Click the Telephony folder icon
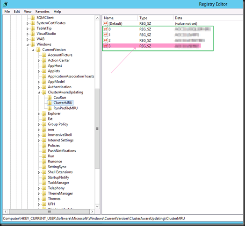Image resolution: width=245 pixels, height=226 pixels. [44, 188]
